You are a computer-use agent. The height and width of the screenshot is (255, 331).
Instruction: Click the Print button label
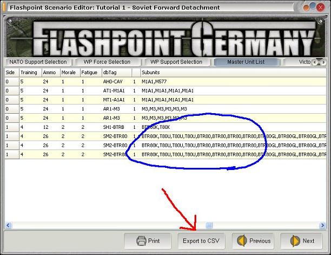[x=154, y=241]
